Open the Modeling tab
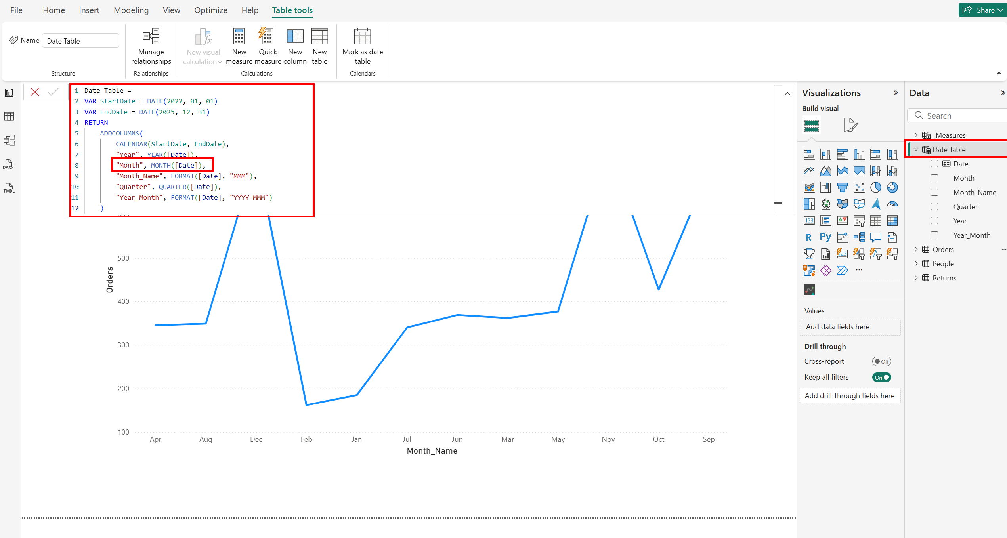 pos(131,10)
